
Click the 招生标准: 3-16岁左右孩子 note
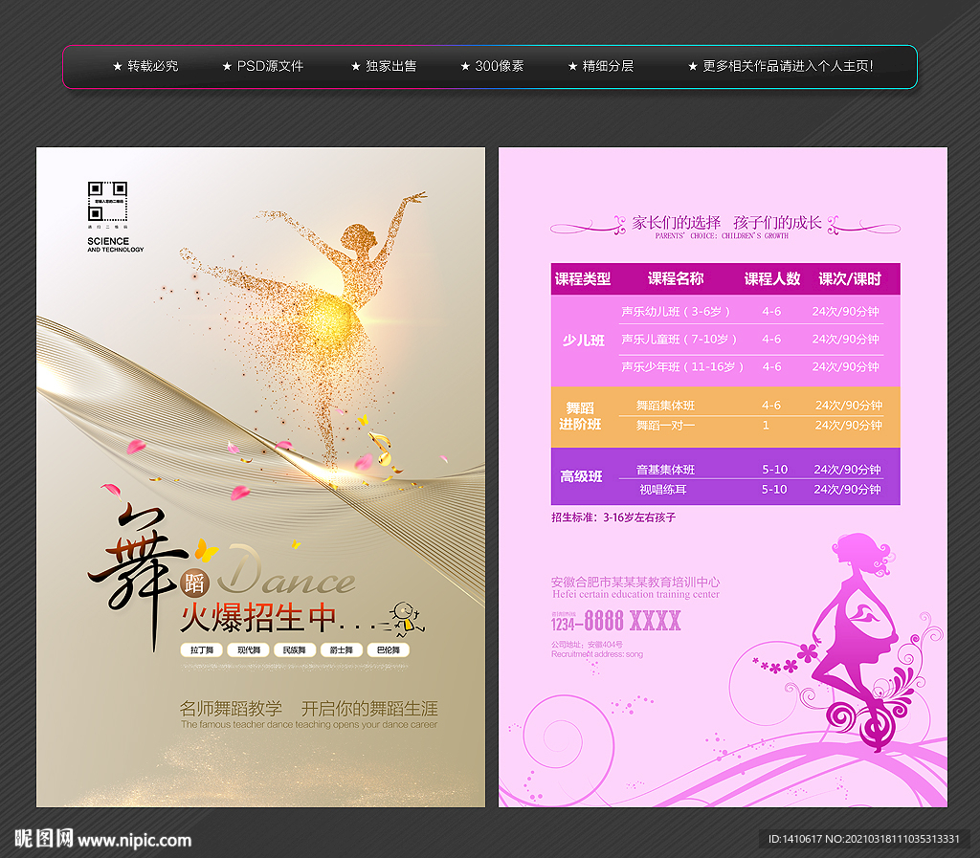pos(613,517)
